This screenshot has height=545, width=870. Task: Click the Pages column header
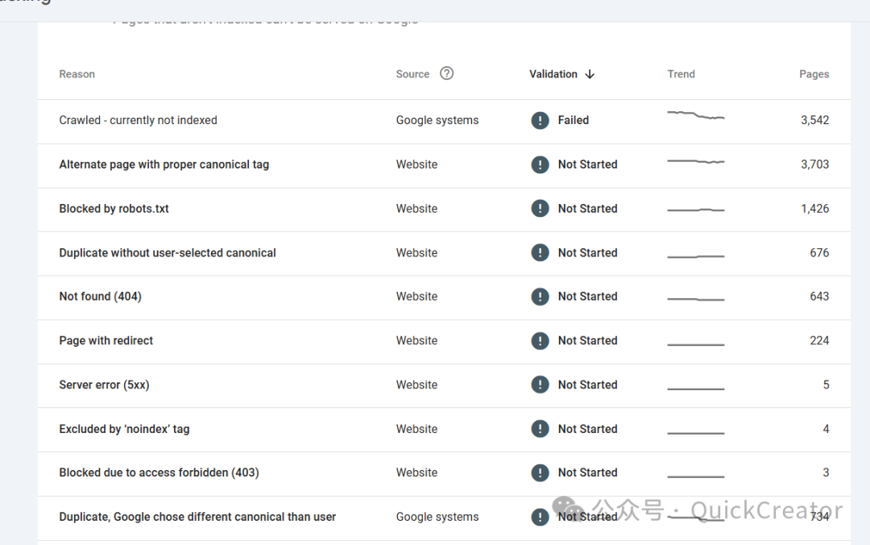814,74
